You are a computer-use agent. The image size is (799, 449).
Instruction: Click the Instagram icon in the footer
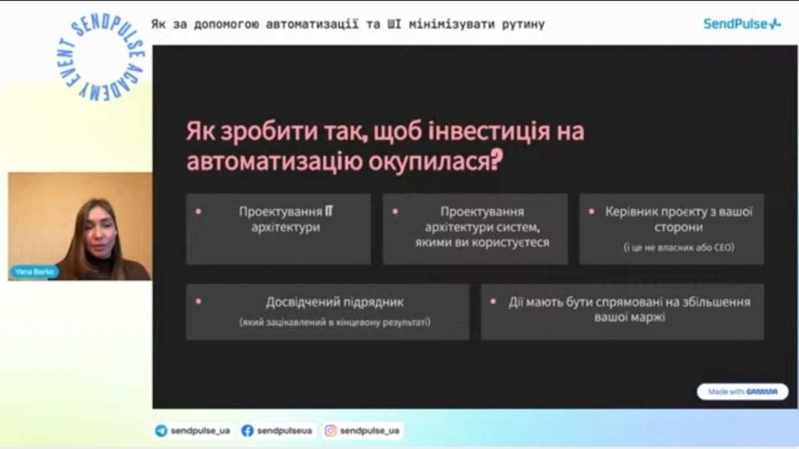(x=330, y=430)
